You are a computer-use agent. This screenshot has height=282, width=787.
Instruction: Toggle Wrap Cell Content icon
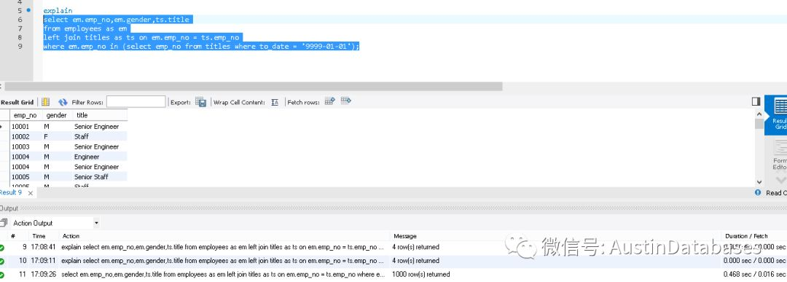coord(275,102)
